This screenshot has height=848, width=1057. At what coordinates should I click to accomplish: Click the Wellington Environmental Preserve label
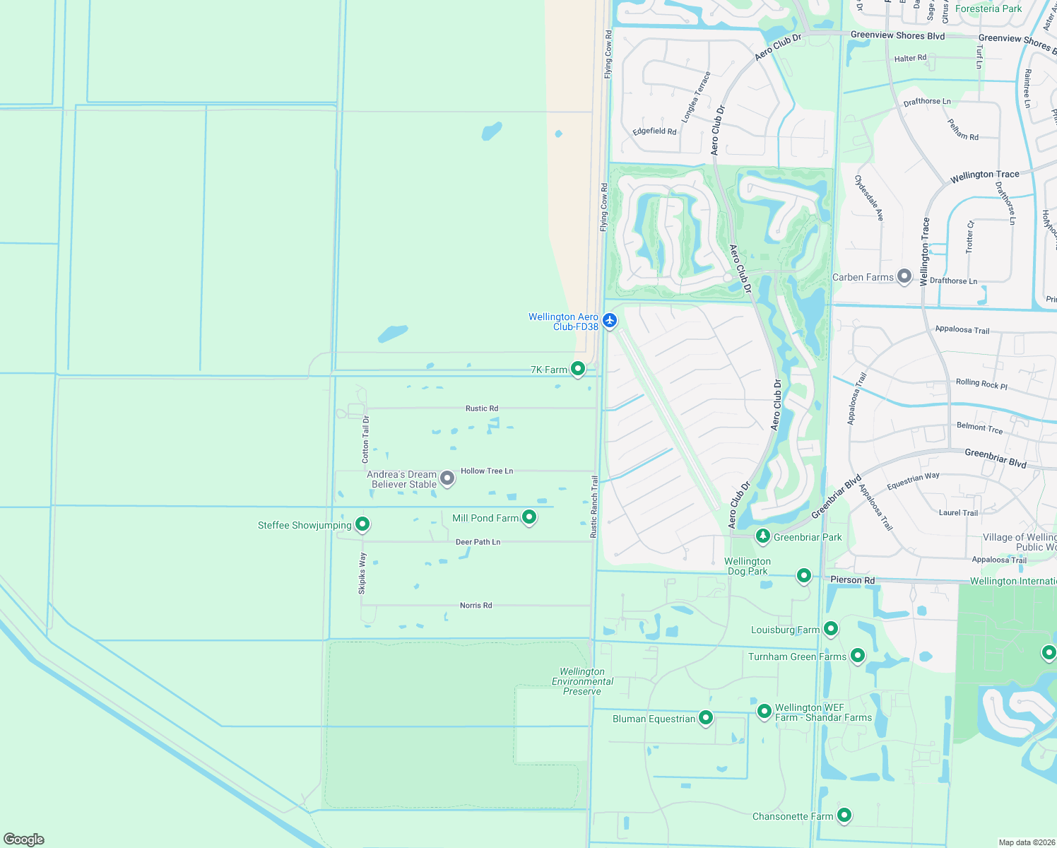[x=583, y=681]
